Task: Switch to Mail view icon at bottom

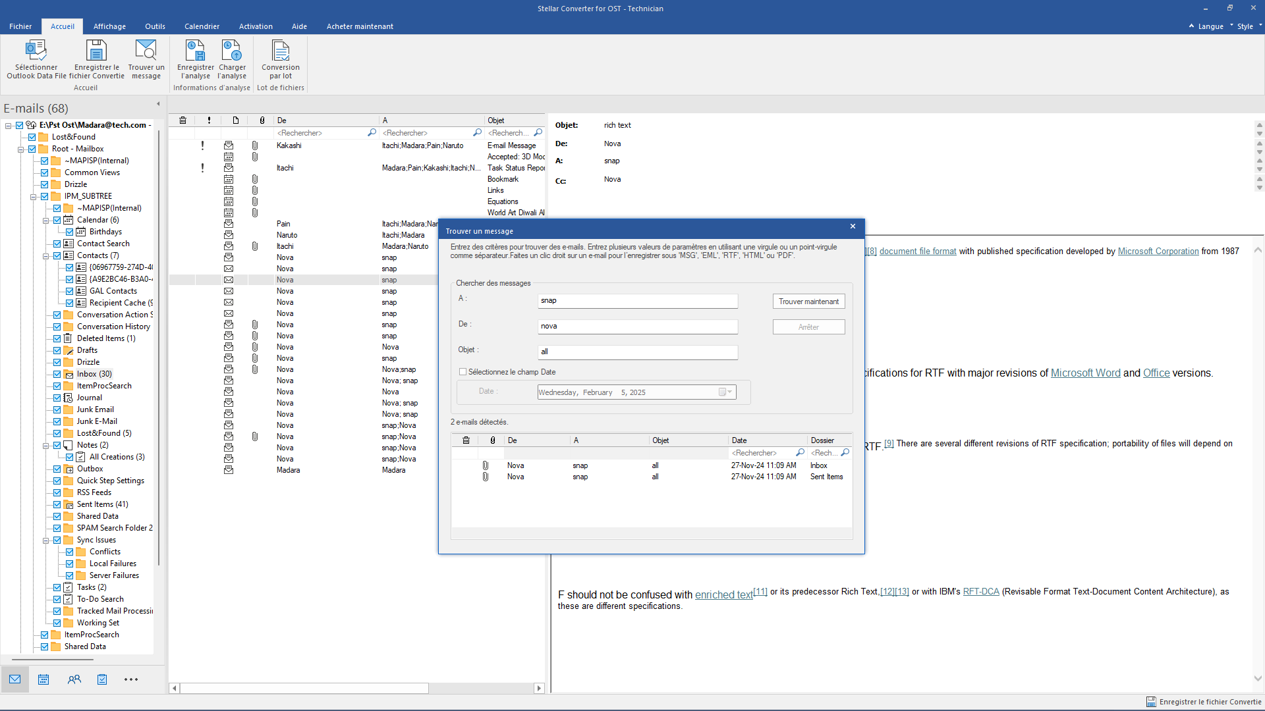Action: pyautogui.click(x=15, y=679)
